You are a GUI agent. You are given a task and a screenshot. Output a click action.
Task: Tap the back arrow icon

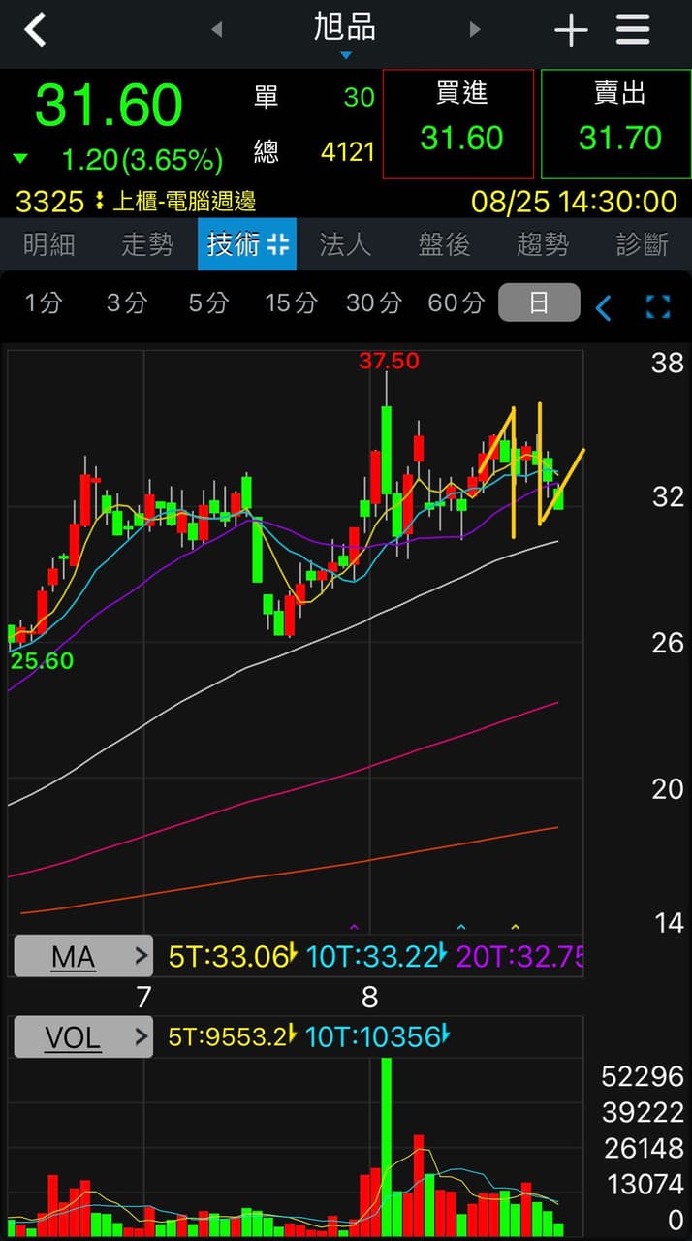click(35, 30)
